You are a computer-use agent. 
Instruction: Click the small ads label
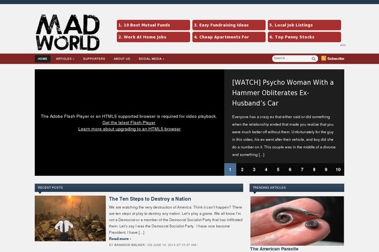pyautogui.click(x=343, y=45)
